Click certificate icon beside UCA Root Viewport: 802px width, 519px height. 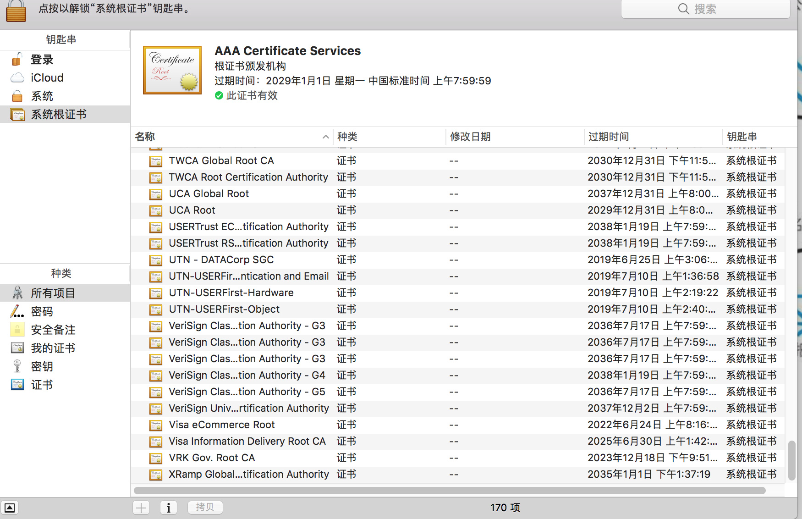coord(156,211)
